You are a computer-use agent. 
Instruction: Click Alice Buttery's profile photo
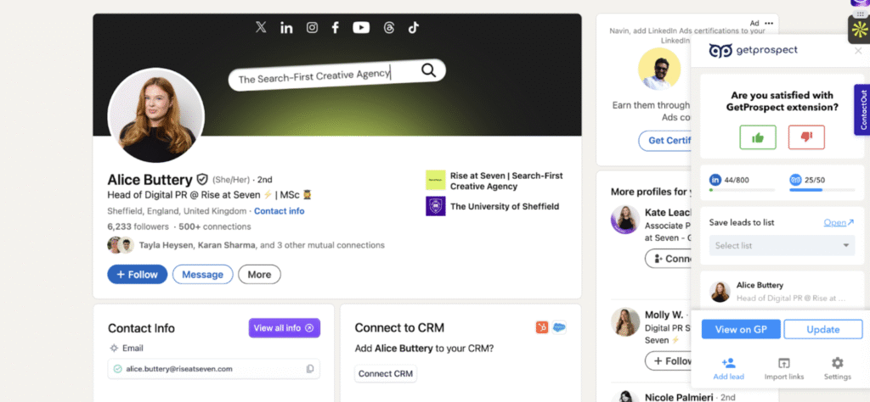click(156, 115)
